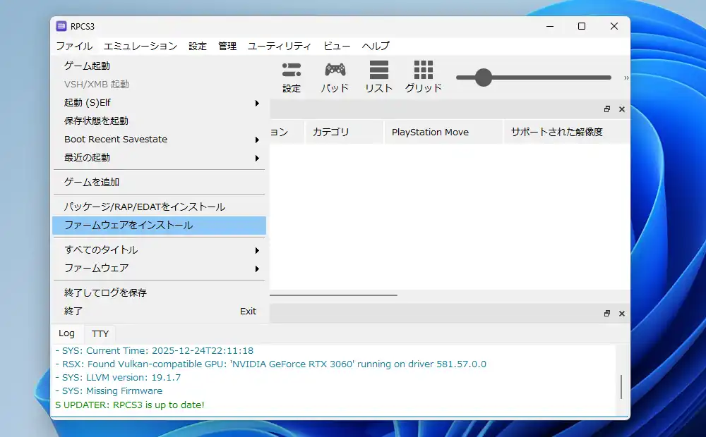Close the game list panel with its X icon
Screen dimensions: 706x437
(621, 109)
